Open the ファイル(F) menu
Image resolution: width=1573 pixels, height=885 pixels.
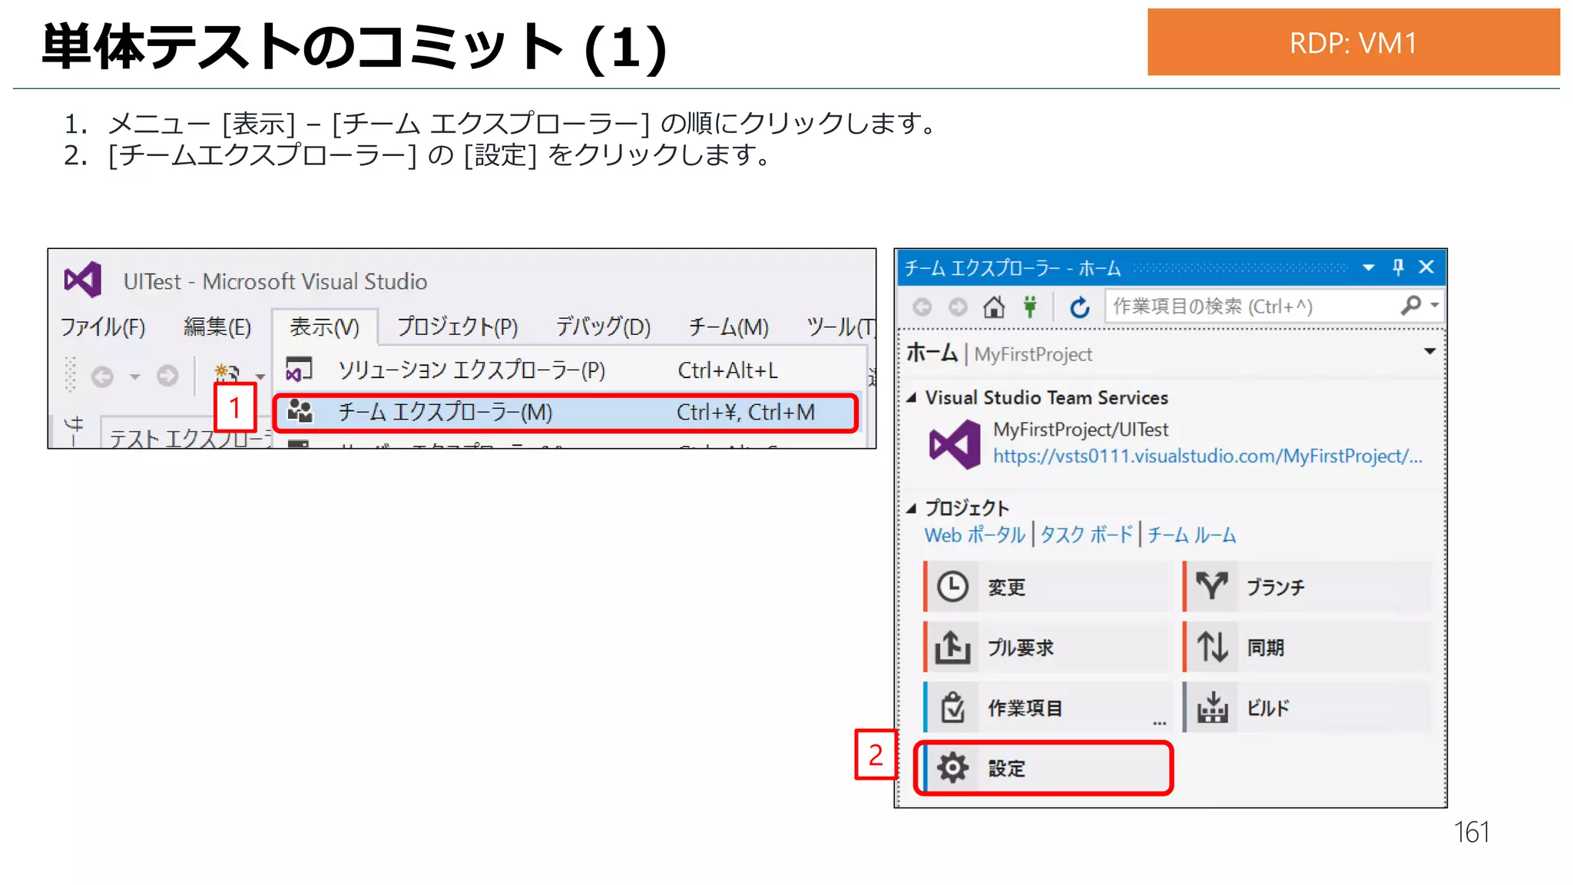103,327
